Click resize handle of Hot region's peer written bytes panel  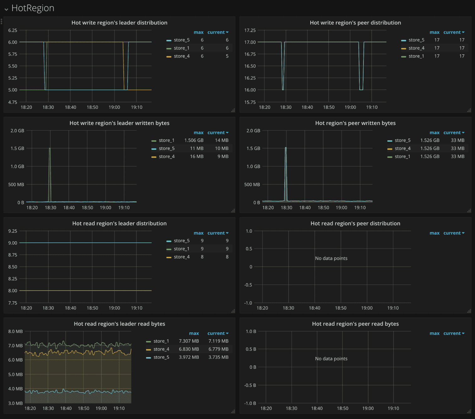pos(469,211)
